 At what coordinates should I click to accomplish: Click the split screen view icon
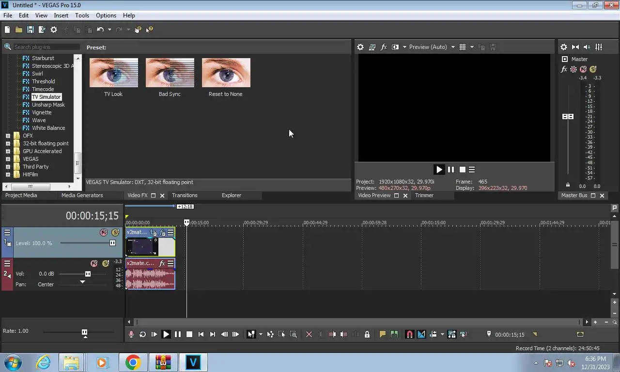coord(395,47)
